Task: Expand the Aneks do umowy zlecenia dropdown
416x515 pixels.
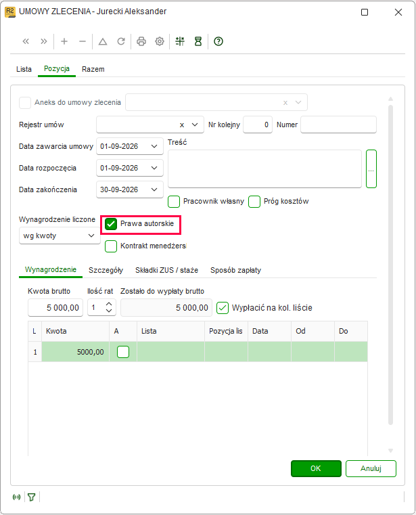Action: [298, 102]
